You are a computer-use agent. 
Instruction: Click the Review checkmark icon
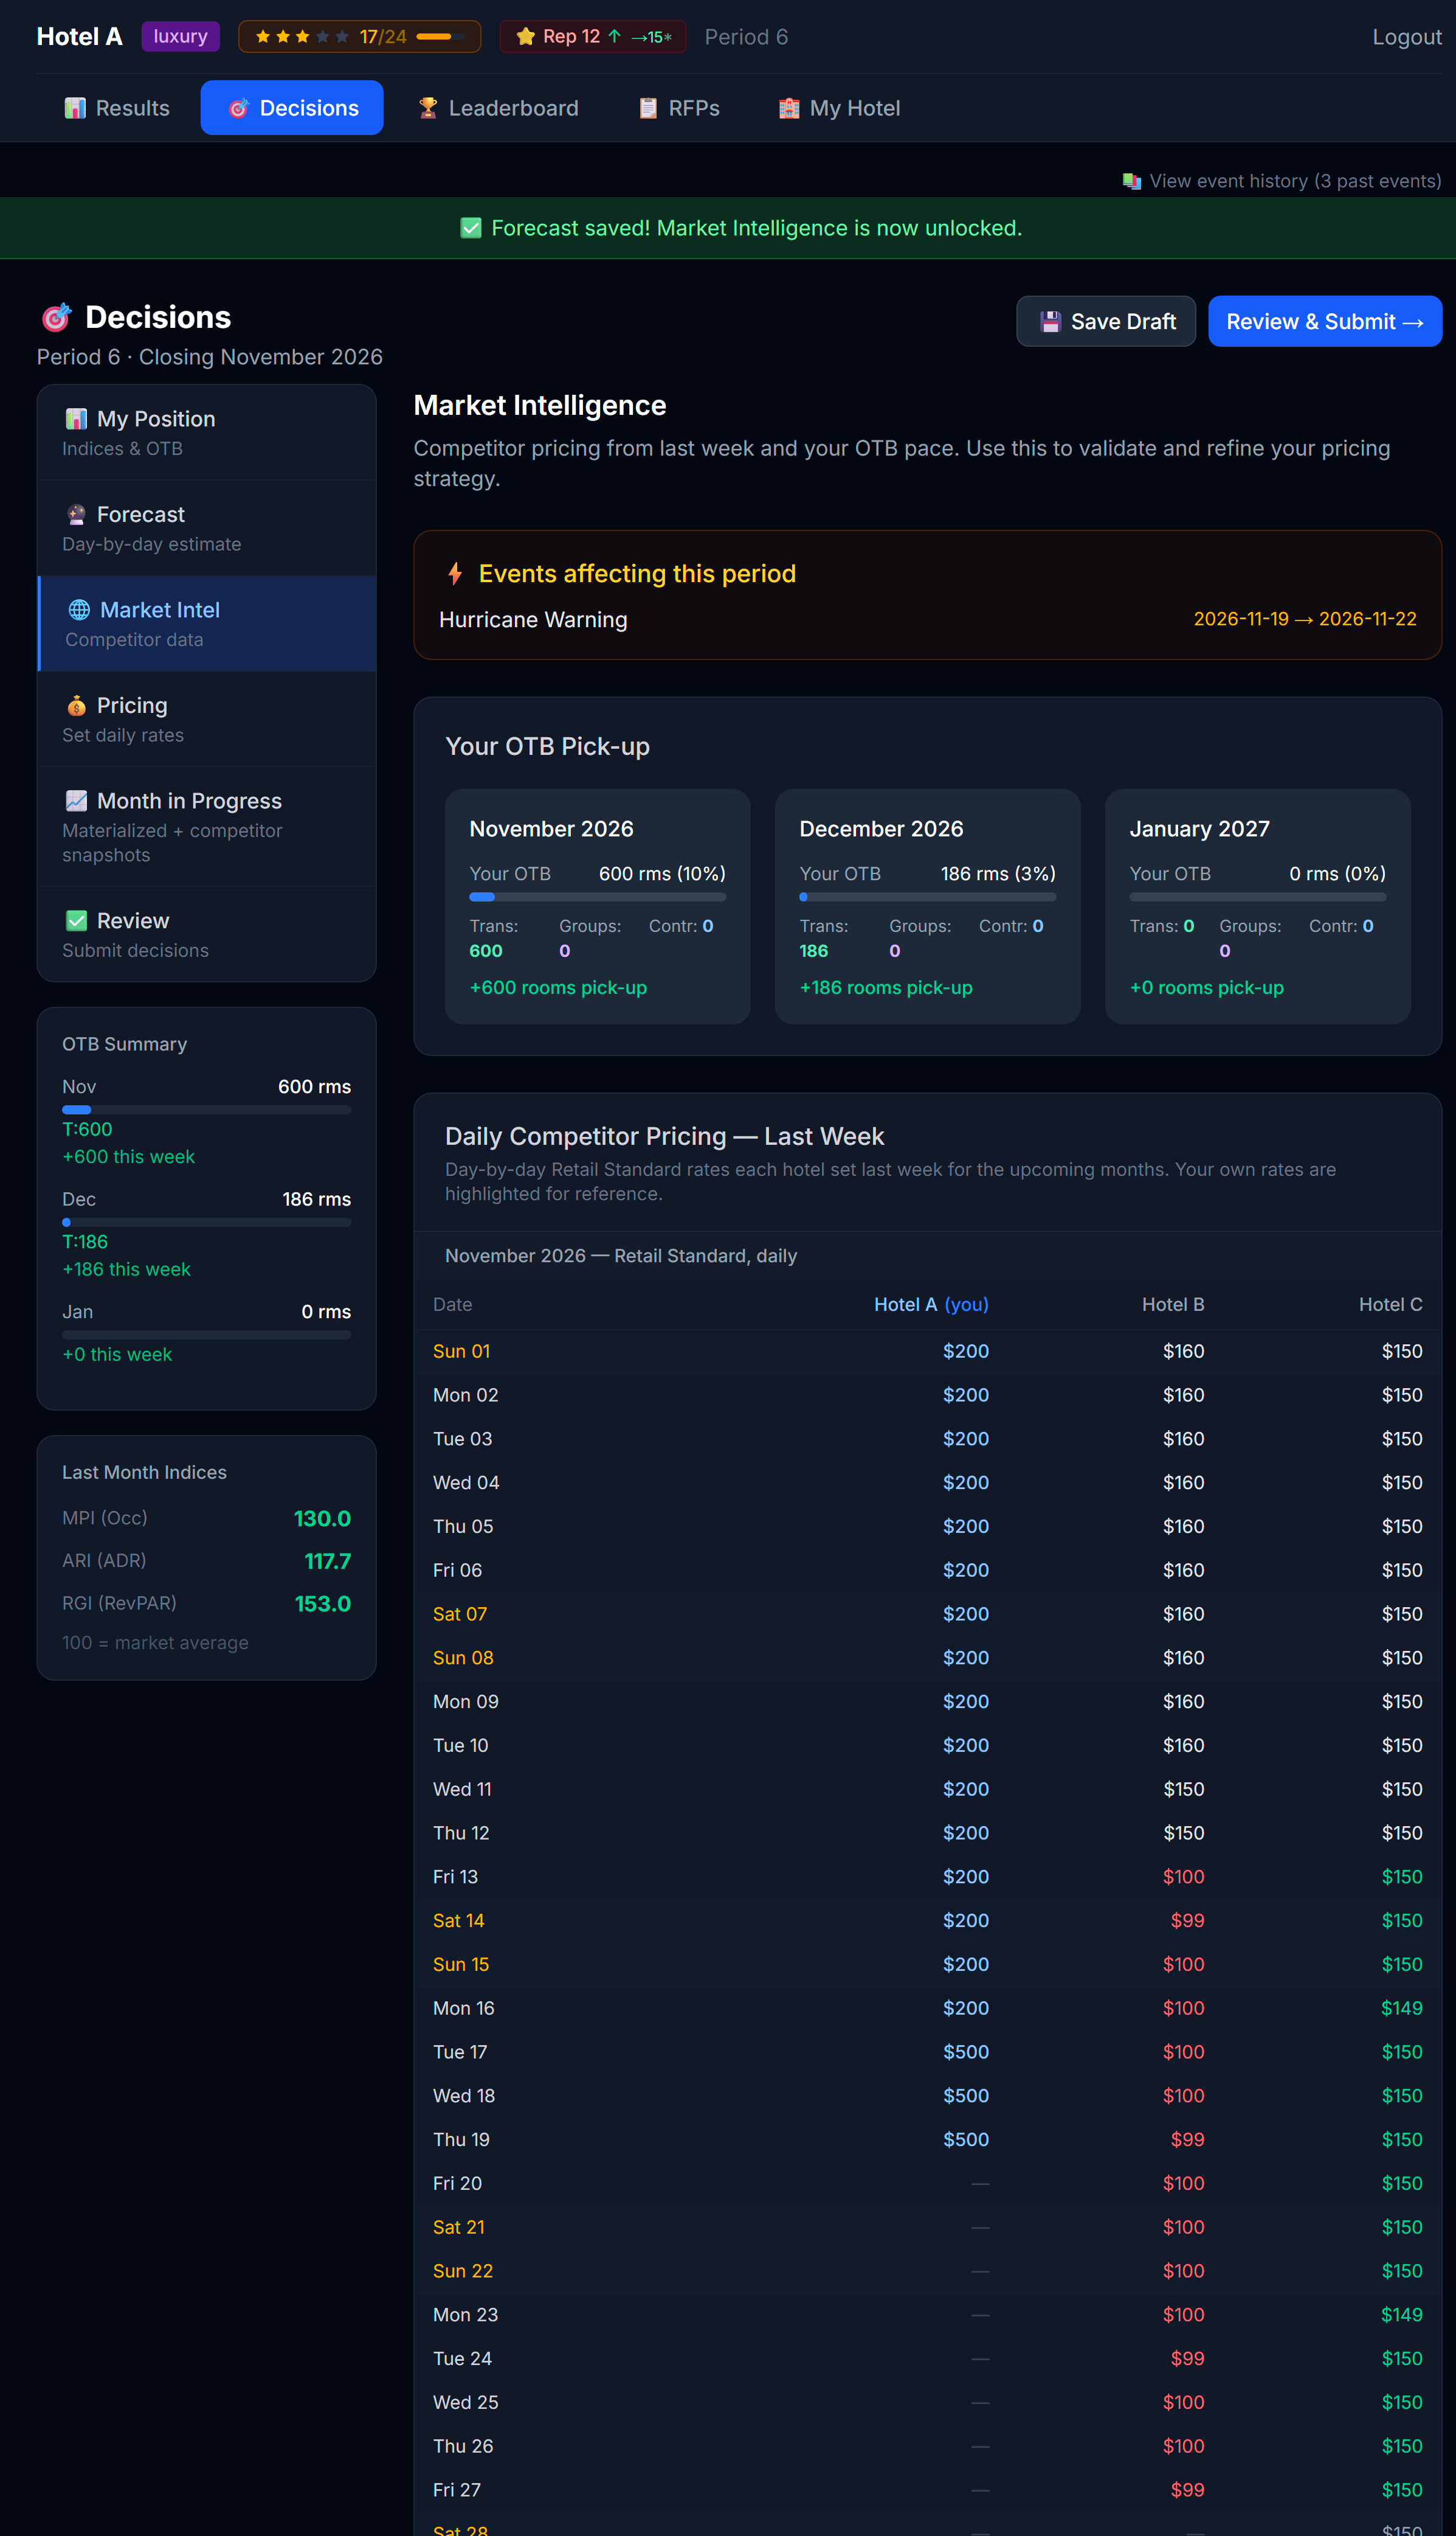pyautogui.click(x=76, y=920)
